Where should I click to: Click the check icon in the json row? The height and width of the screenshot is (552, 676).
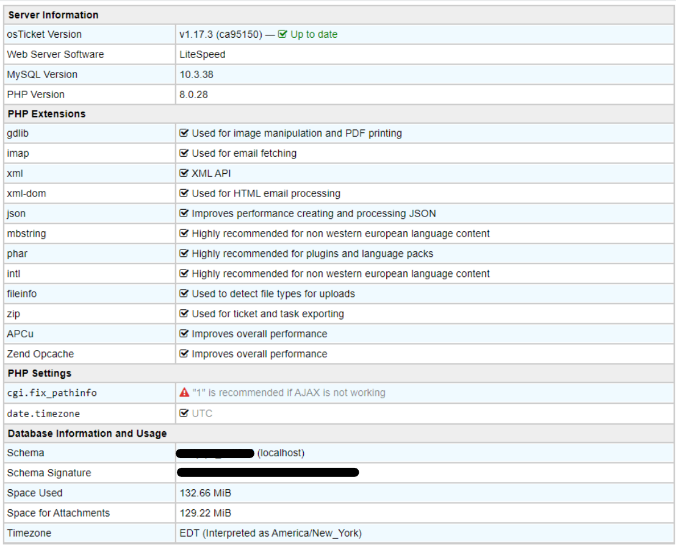[184, 213]
